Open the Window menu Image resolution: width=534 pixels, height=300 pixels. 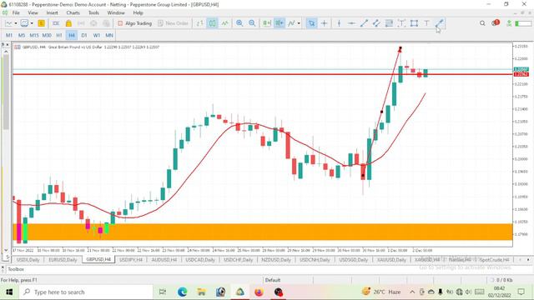[116, 12]
